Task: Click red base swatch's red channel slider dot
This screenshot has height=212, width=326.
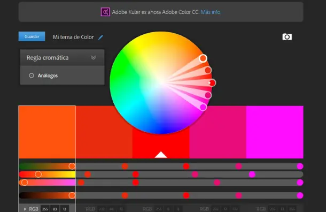Action: (186, 166)
